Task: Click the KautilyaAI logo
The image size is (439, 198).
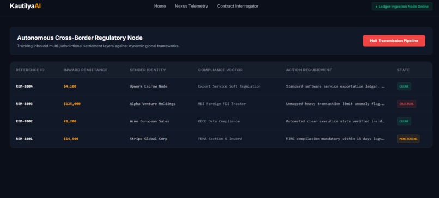Action: [25, 6]
